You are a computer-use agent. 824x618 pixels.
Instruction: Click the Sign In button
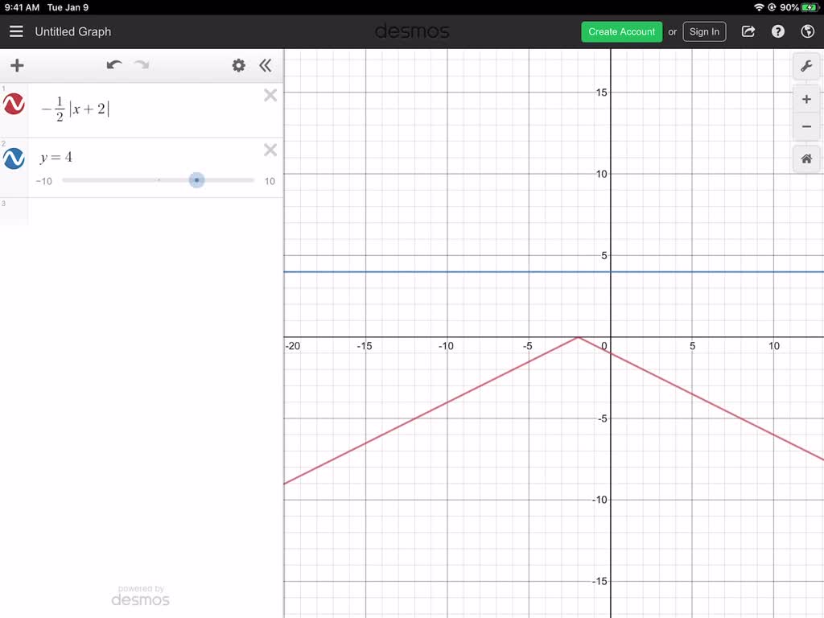click(x=704, y=31)
